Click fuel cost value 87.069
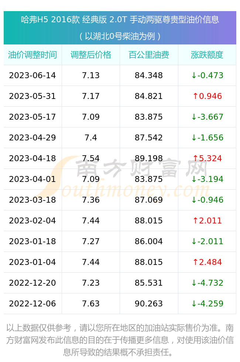The width and height of the screenshot is (240, 362). [149, 200]
